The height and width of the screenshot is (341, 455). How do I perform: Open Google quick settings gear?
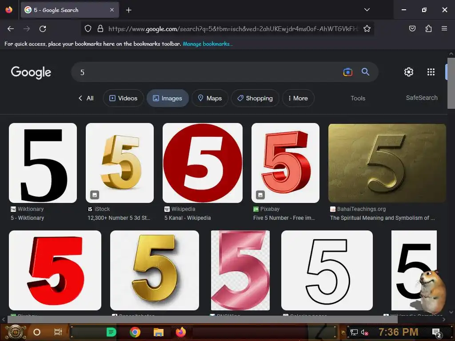pos(409,72)
